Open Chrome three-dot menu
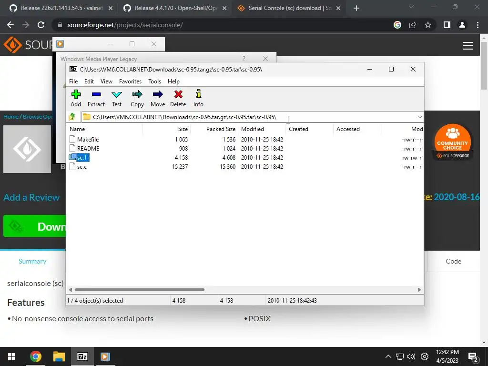This screenshot has height=366, width=488. 478,25
